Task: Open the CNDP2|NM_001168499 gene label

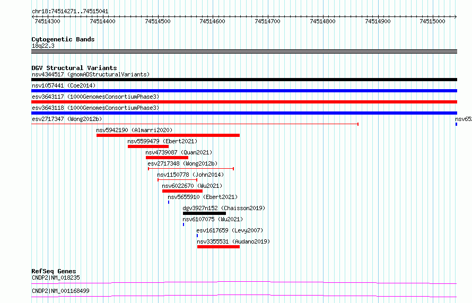Action: click(x=60, y=291)
